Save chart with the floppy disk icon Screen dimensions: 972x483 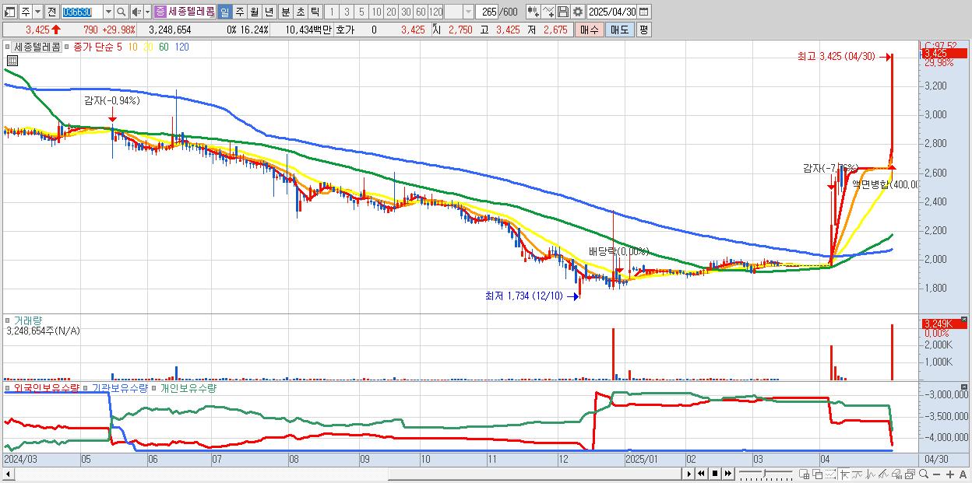(x=563, y=12)
